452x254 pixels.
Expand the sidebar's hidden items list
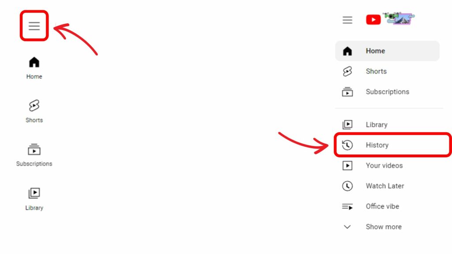[x=383, y=227]
